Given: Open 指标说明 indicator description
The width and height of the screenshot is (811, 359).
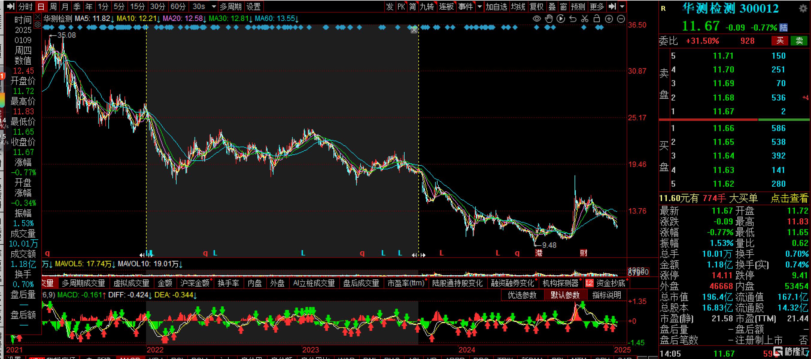Looking at the screenshot, I should click(607, 295).
